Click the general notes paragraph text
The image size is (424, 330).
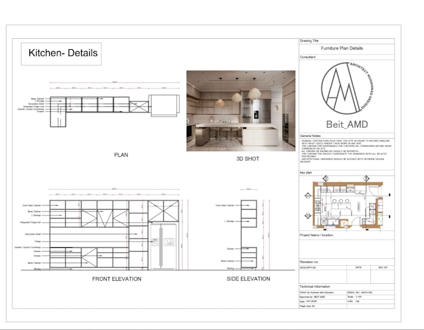pos(346,151)
